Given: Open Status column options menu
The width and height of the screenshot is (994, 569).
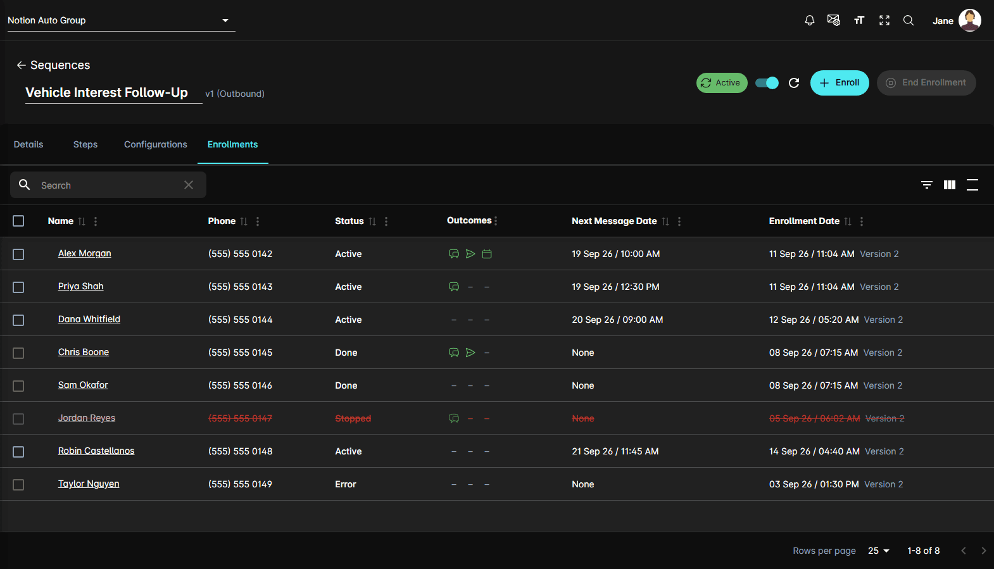Looking at the screenshot, I should point(386,222).
